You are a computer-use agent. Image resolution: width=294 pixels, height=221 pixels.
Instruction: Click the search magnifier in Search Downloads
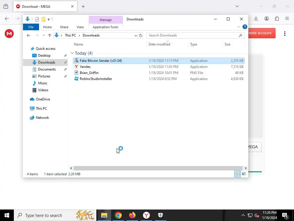coord(240,35)
